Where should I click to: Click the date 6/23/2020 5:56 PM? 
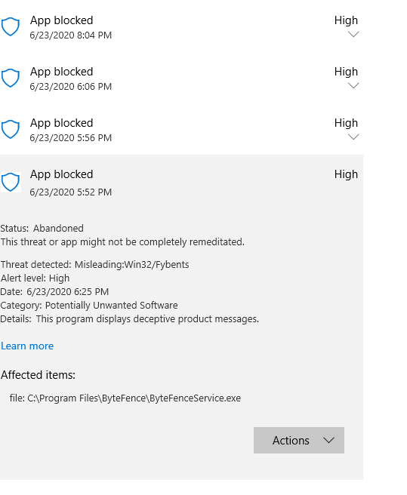click(71, 137)
